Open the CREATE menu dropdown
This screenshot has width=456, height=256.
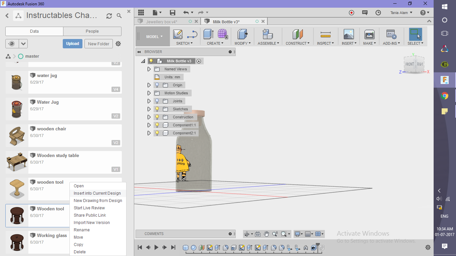pyautogui.click(x=215, y=43)
